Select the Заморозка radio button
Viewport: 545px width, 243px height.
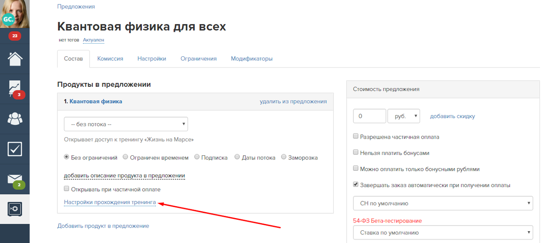pyautogui.click(x=284, y=157)
